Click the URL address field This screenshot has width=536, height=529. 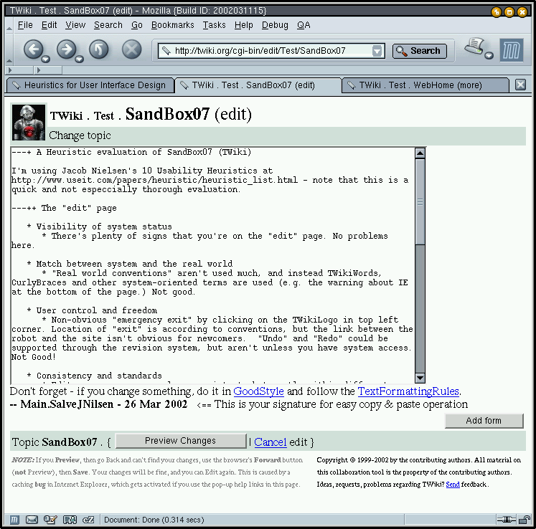pos(271,51)
